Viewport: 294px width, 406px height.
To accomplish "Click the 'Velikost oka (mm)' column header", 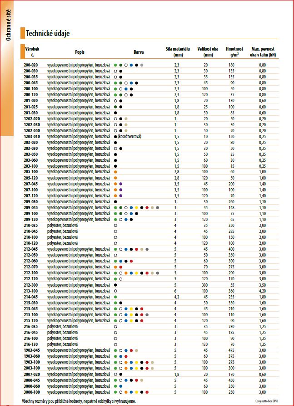I will [208, 52].
